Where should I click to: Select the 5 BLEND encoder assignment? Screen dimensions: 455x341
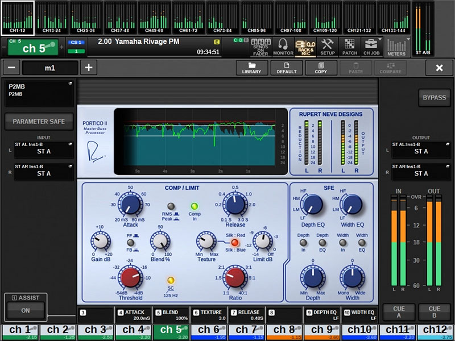(x=171, y=315)
